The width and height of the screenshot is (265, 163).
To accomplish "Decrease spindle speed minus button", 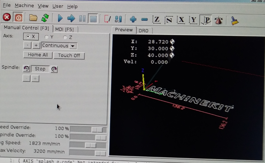I will point(26,78).
